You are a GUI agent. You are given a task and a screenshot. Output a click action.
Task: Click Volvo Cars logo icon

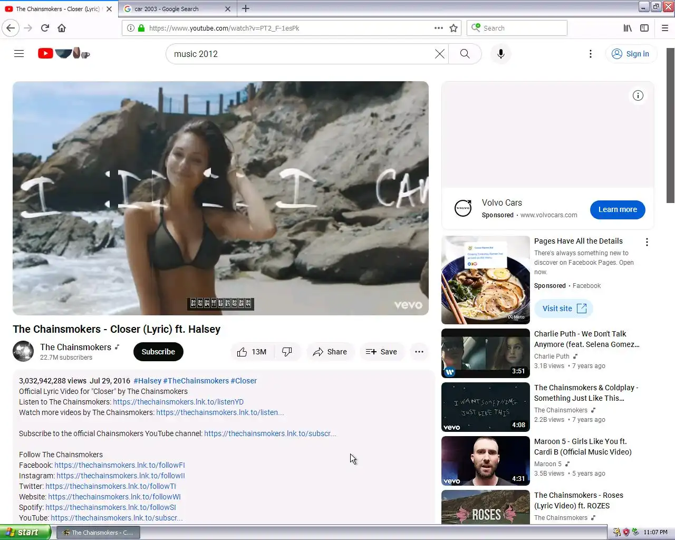(463, 208)
